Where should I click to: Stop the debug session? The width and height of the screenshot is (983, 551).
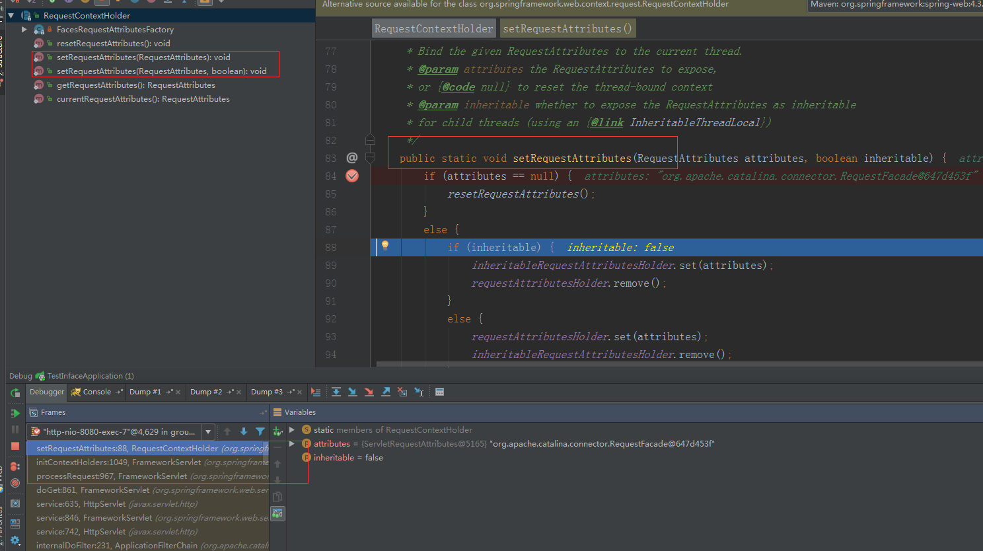coord(15,446)
